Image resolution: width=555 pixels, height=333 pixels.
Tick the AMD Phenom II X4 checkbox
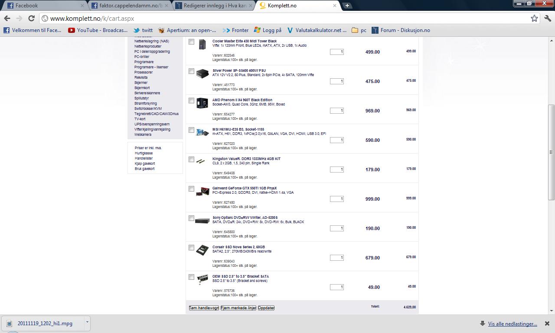click(x=191, y=101)
